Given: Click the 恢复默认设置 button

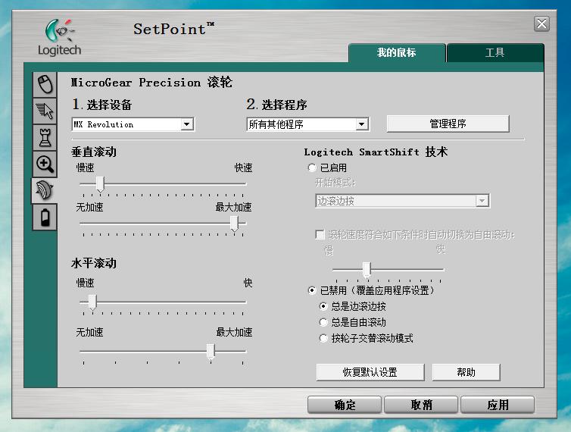Looking at the screenshot, I should pyautogui.click(x=370, y=372).
